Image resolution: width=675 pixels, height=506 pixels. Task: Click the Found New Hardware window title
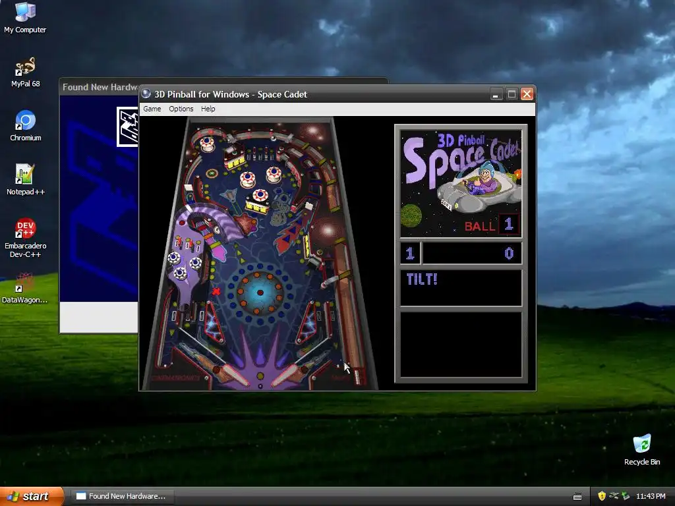pos(100,87)
